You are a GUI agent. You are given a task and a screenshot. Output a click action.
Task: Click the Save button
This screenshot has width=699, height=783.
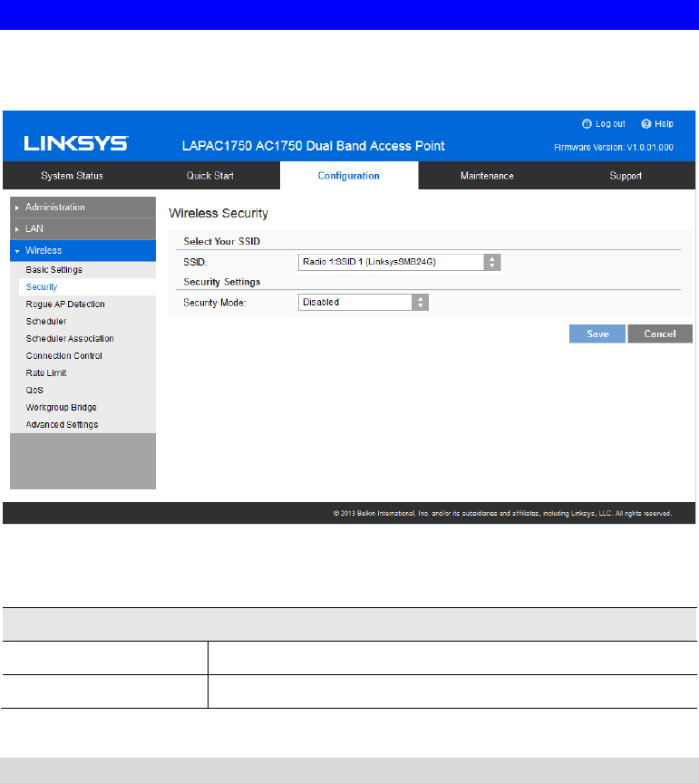pos(597,333)
